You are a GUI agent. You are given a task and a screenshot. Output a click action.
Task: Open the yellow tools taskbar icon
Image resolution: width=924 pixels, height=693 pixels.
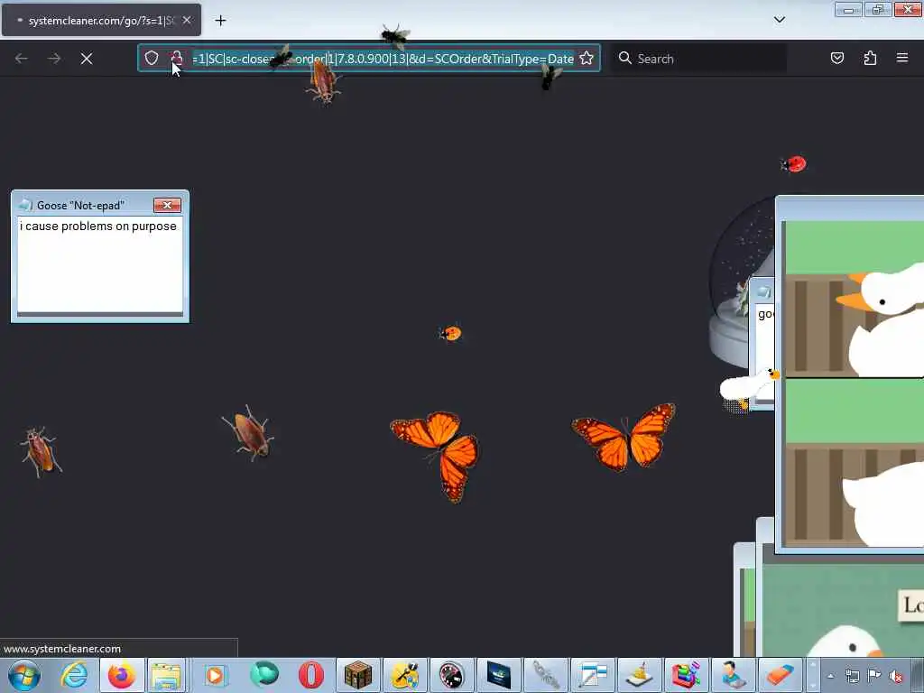pyautogui.click(x=405, y=675)
